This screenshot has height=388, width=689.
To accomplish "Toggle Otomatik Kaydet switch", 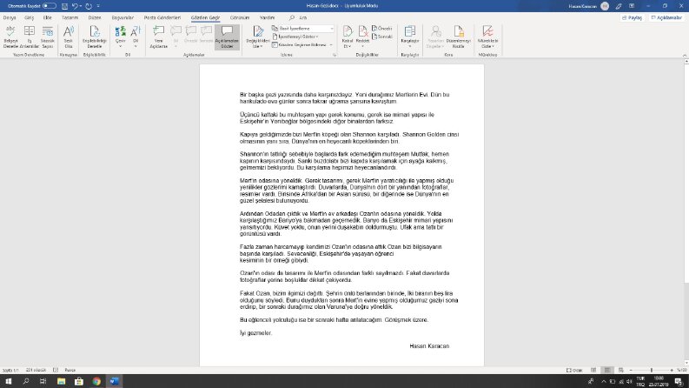I will (x=50, y=6).
